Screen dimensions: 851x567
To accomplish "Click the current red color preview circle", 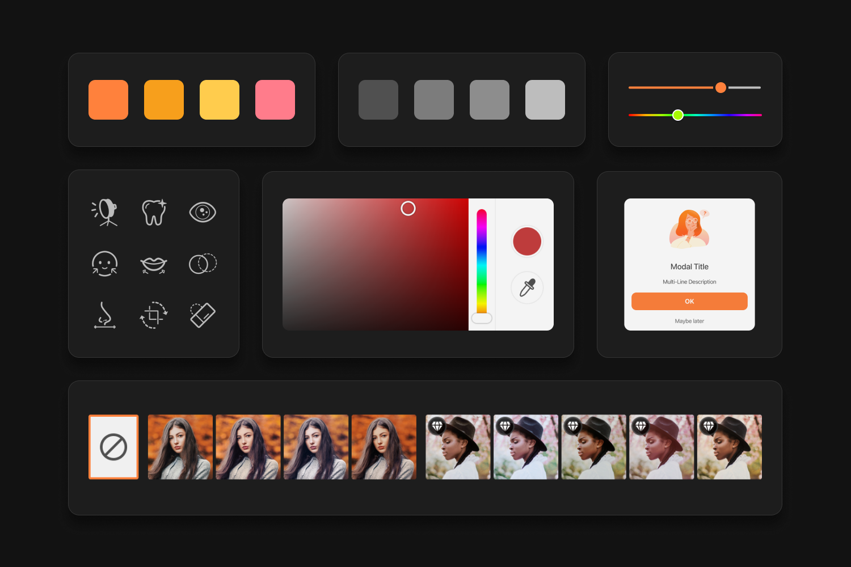I will [527, 241].
